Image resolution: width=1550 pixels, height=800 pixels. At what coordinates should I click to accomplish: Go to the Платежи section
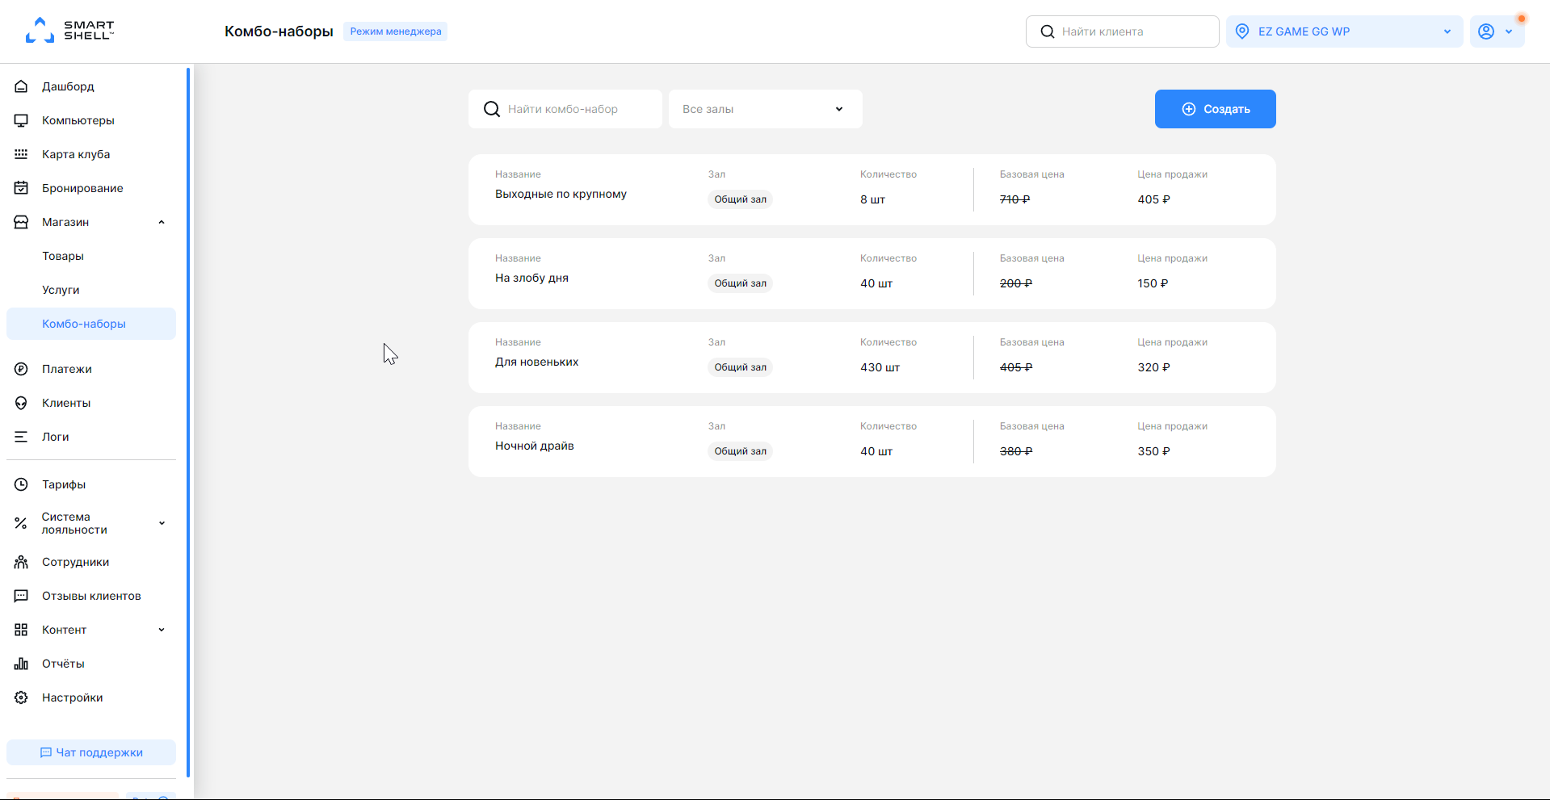pos(67,369)
